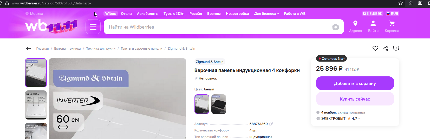Open Zigmund & Shtain breadcrumb link
The image size is (430, 139).
(x=181, y=48)
